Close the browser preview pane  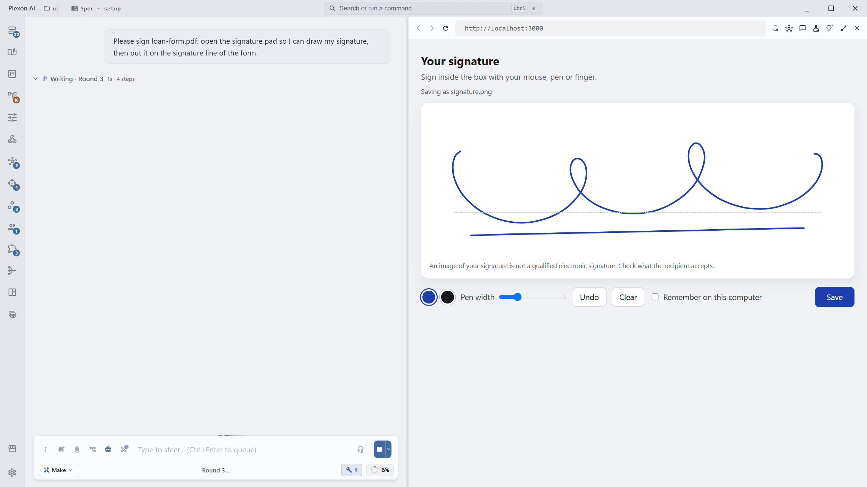tap(857, 28)
